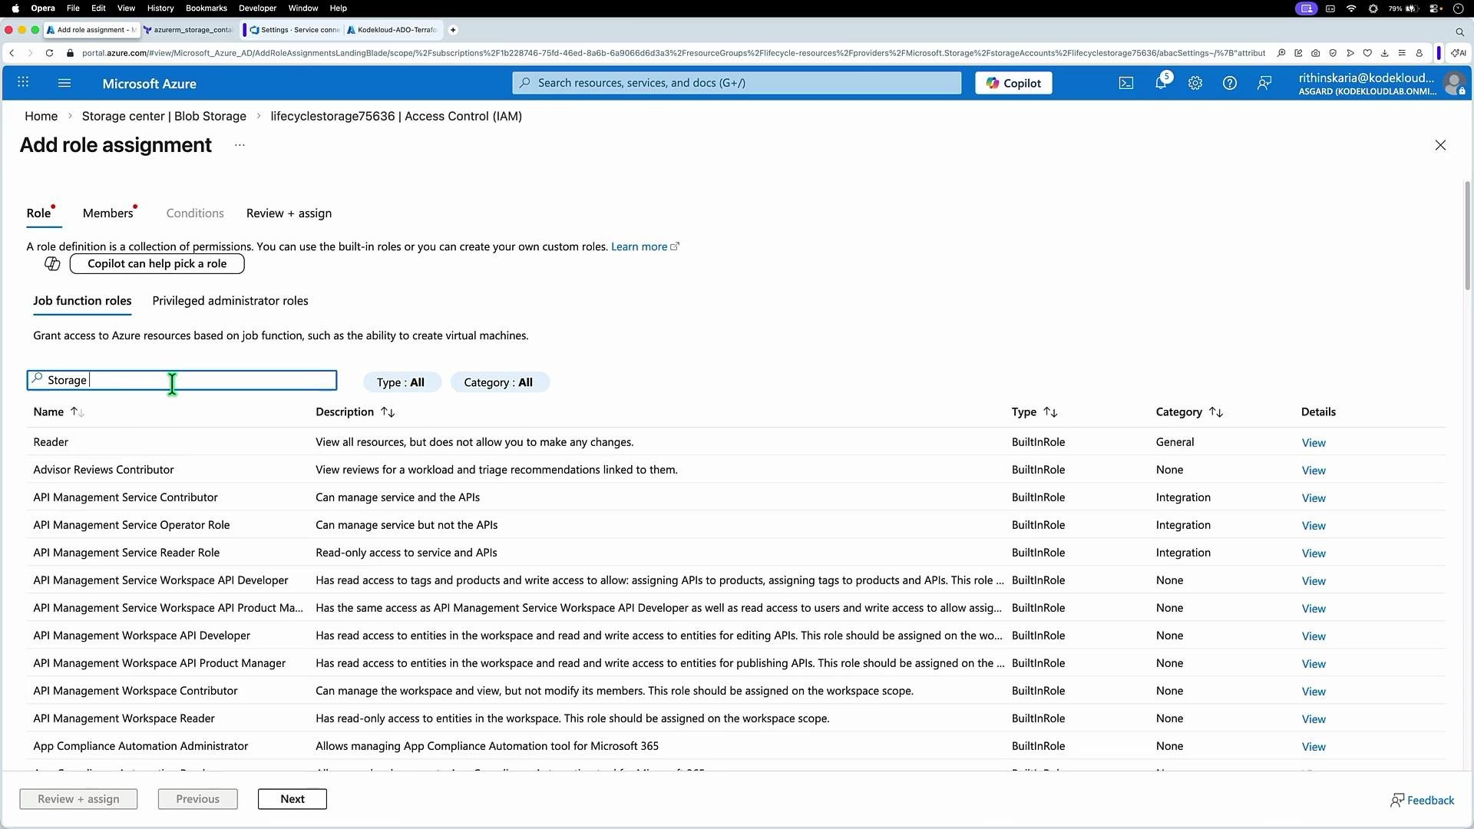The image size is (1474, 829).
Task: Click the battery status in macOS menu bar
Action: [1403, 8]
